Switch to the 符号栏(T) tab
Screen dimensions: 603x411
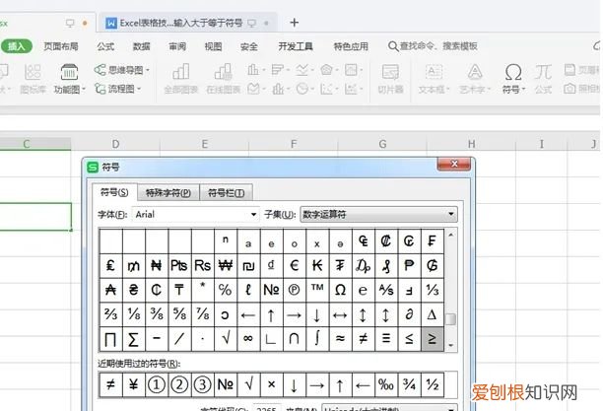point(227,193)
